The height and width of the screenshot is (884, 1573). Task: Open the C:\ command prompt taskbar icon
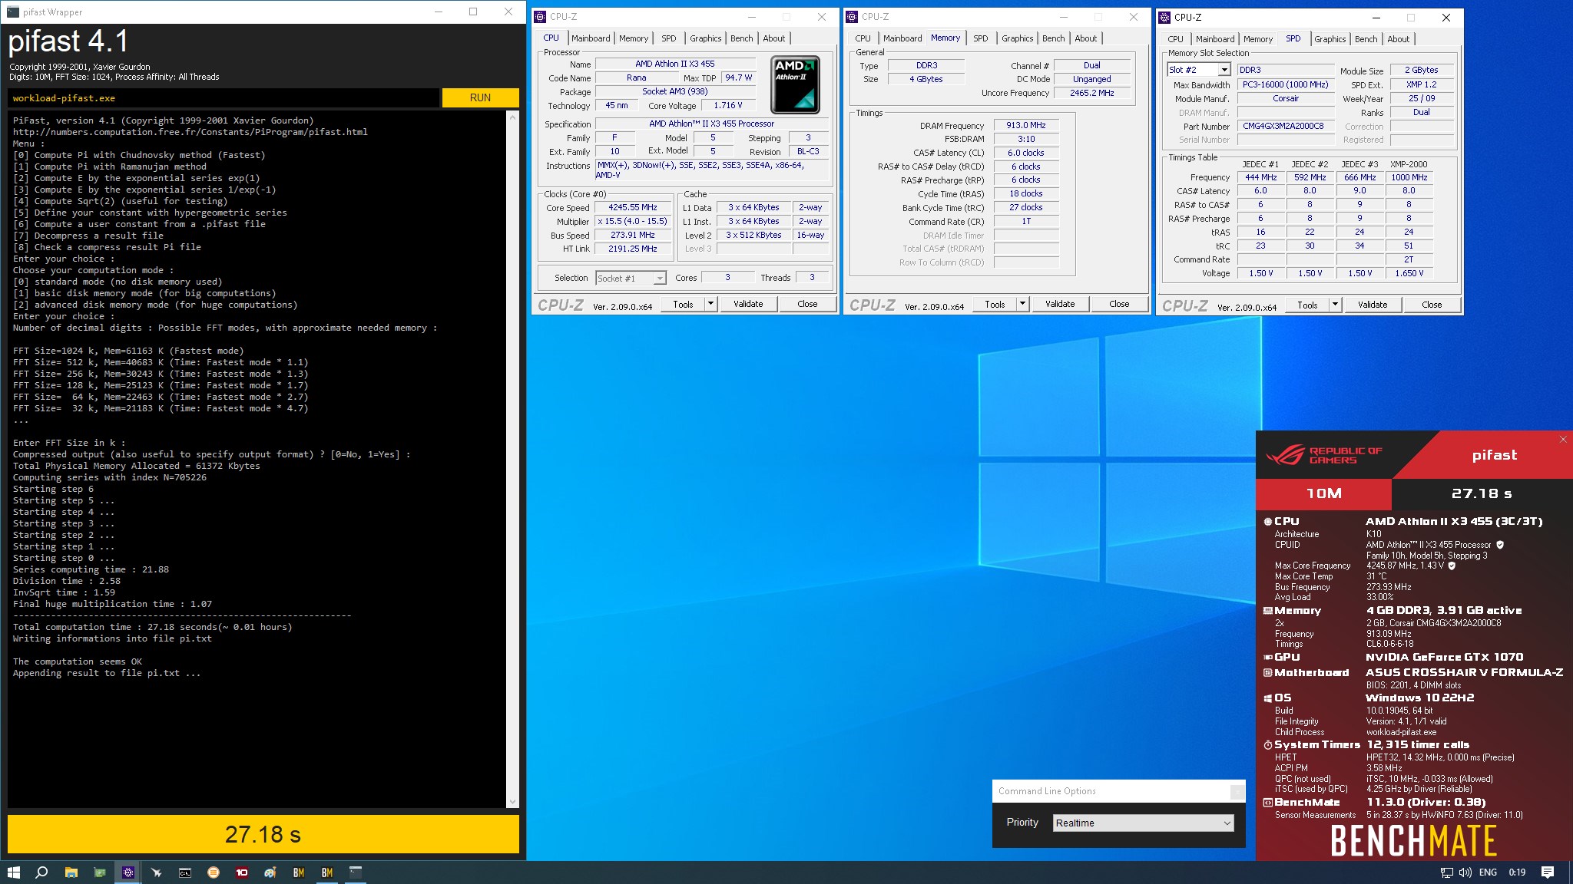(x=185, y=872)
